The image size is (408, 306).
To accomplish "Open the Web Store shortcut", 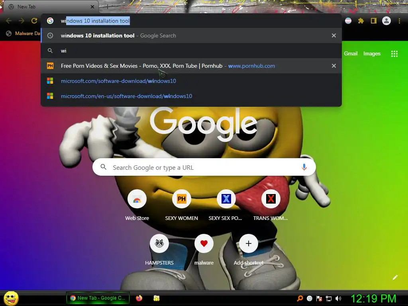I will 137,206.
